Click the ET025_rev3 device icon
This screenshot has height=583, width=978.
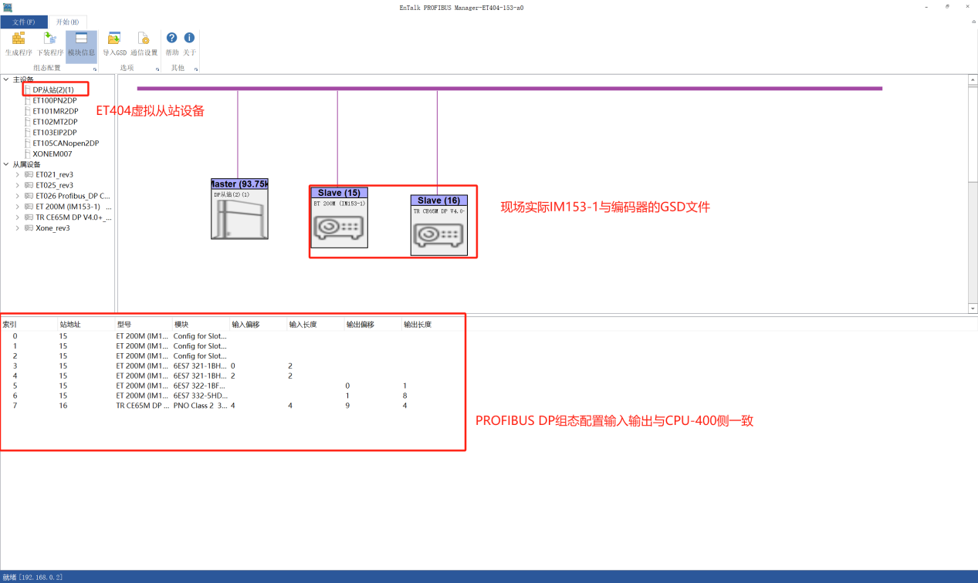click(29, 185)
